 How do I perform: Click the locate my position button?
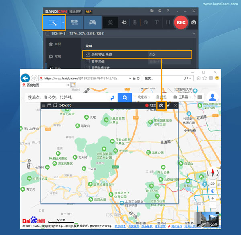[x=213, y=191]
